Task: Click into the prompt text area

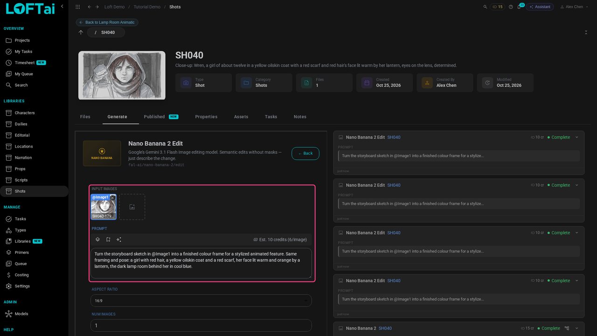Action: [x=201, y=263]
